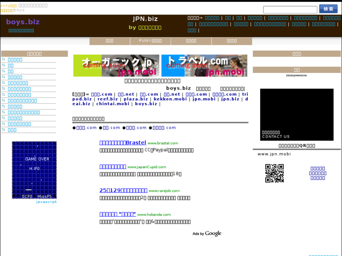Click the GAME OVER game panel

(x=34, y=170)
